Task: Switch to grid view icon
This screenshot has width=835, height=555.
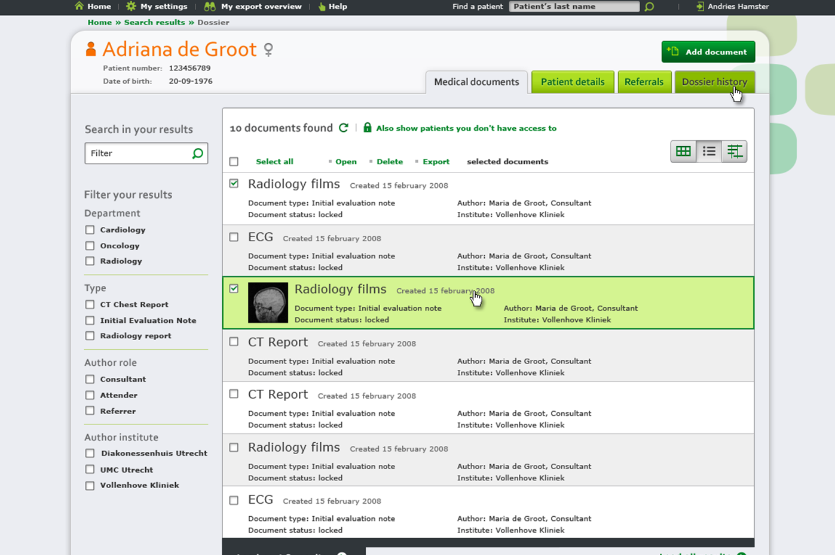Action: point(683,152)
